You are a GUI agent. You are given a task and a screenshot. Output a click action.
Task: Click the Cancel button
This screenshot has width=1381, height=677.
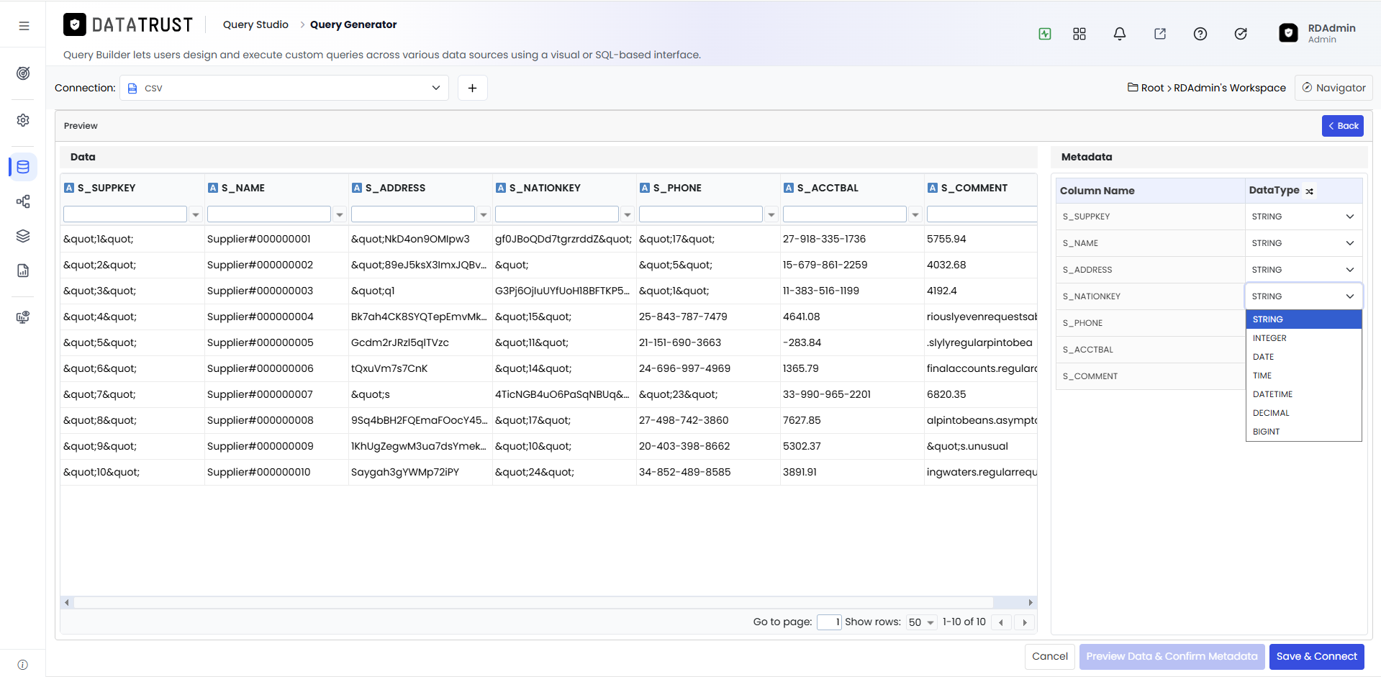click(1050, 657)
